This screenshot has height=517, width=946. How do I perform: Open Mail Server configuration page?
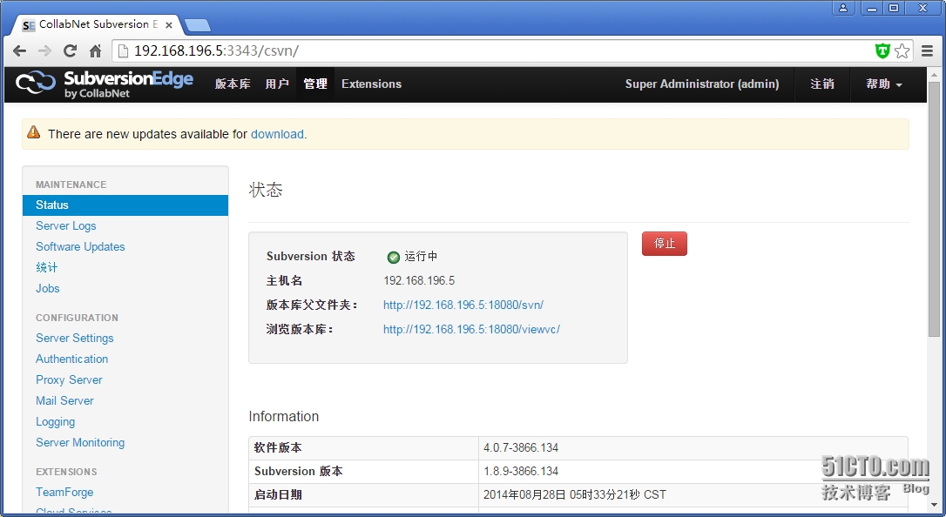pyautogui.click(x=64, y=400)
